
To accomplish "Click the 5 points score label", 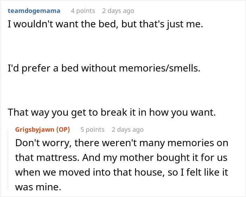I will 92,130.
